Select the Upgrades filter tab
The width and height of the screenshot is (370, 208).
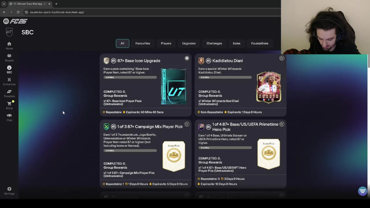189,43
